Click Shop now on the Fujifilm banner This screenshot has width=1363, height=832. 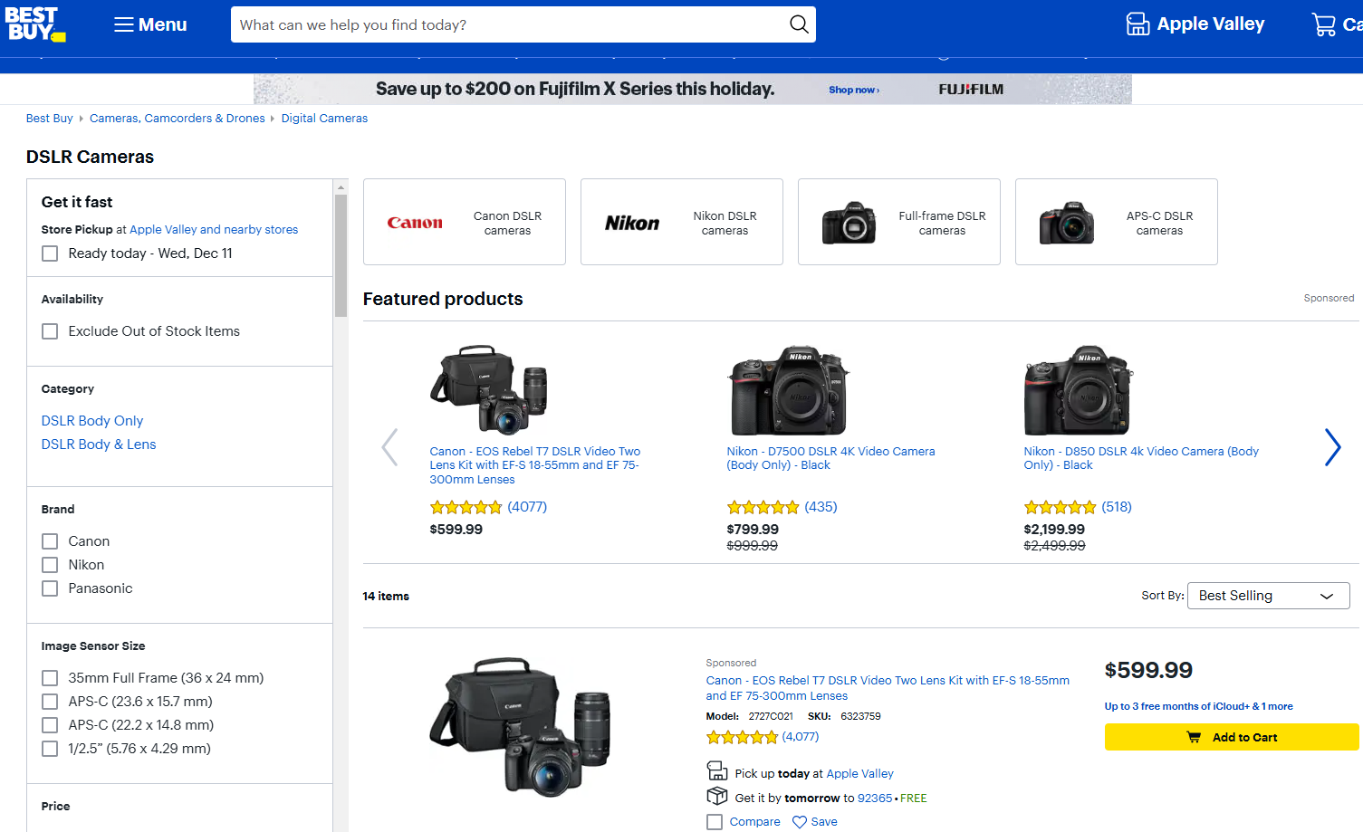click(854, 90)
